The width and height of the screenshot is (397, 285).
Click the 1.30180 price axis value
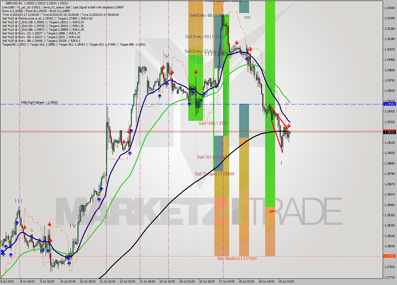click(x=390, y=39)
